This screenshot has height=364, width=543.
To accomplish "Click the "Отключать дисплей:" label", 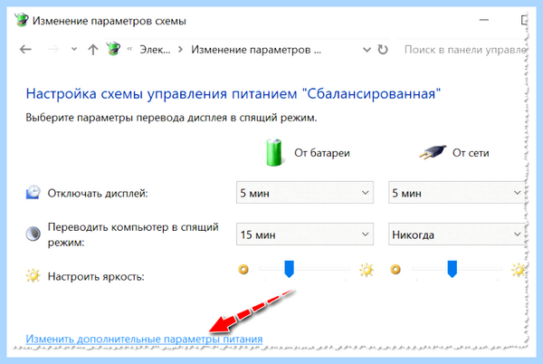I will (x=98, y=193).
